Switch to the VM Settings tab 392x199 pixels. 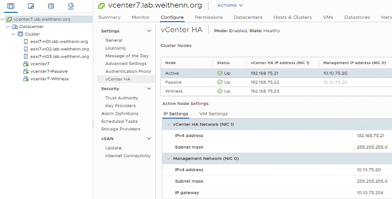pos(213,114)
